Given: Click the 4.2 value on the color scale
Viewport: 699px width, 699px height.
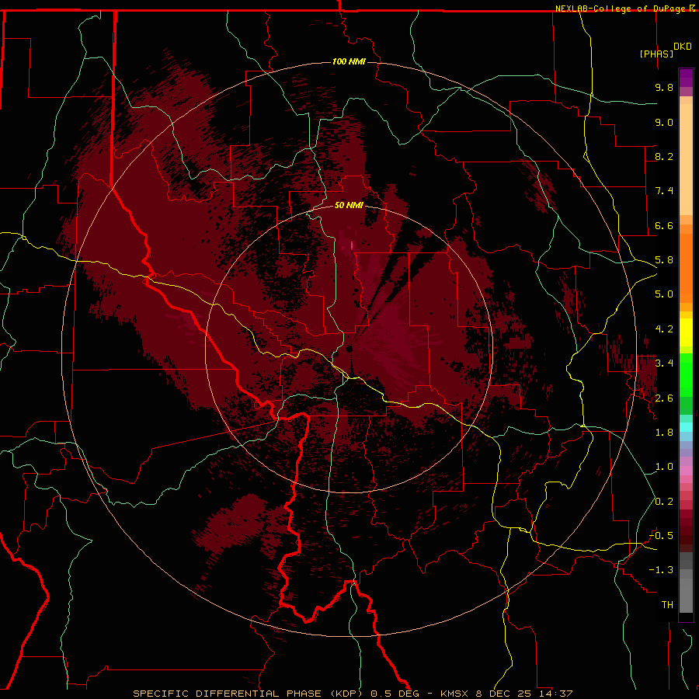Looking at the screenshot, I should pyautogui.click(x=664, y=329).
